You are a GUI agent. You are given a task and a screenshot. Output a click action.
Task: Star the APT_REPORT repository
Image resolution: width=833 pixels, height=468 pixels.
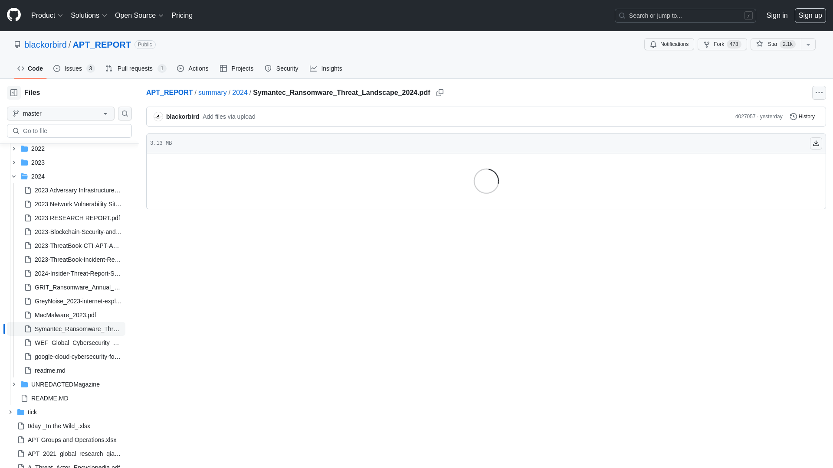coord(776,44)
